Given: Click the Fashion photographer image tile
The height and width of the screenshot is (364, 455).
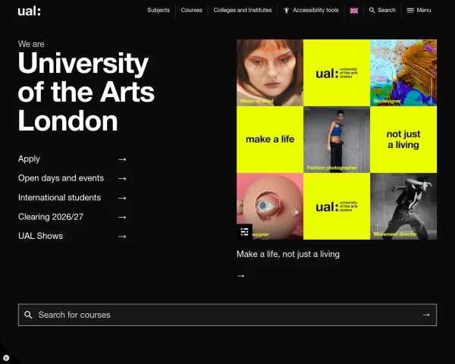Looking at the screenshot, I should pos(337,140).
